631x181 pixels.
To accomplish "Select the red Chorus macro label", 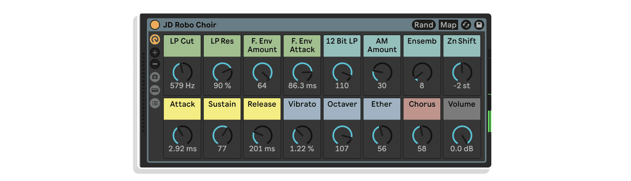I will (x=422, y=109).
